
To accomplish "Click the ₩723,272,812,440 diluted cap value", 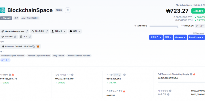I will 64,79.
